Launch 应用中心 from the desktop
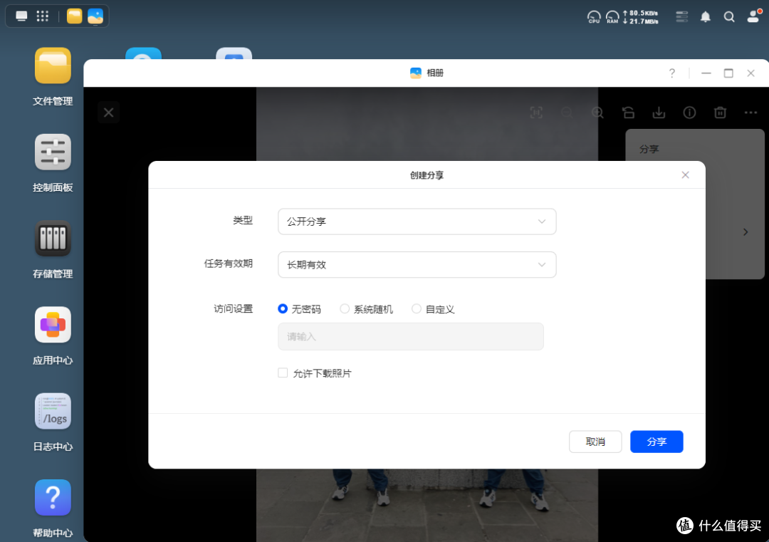The height and width of the screenshot is (542, 769). click(53, 325)
